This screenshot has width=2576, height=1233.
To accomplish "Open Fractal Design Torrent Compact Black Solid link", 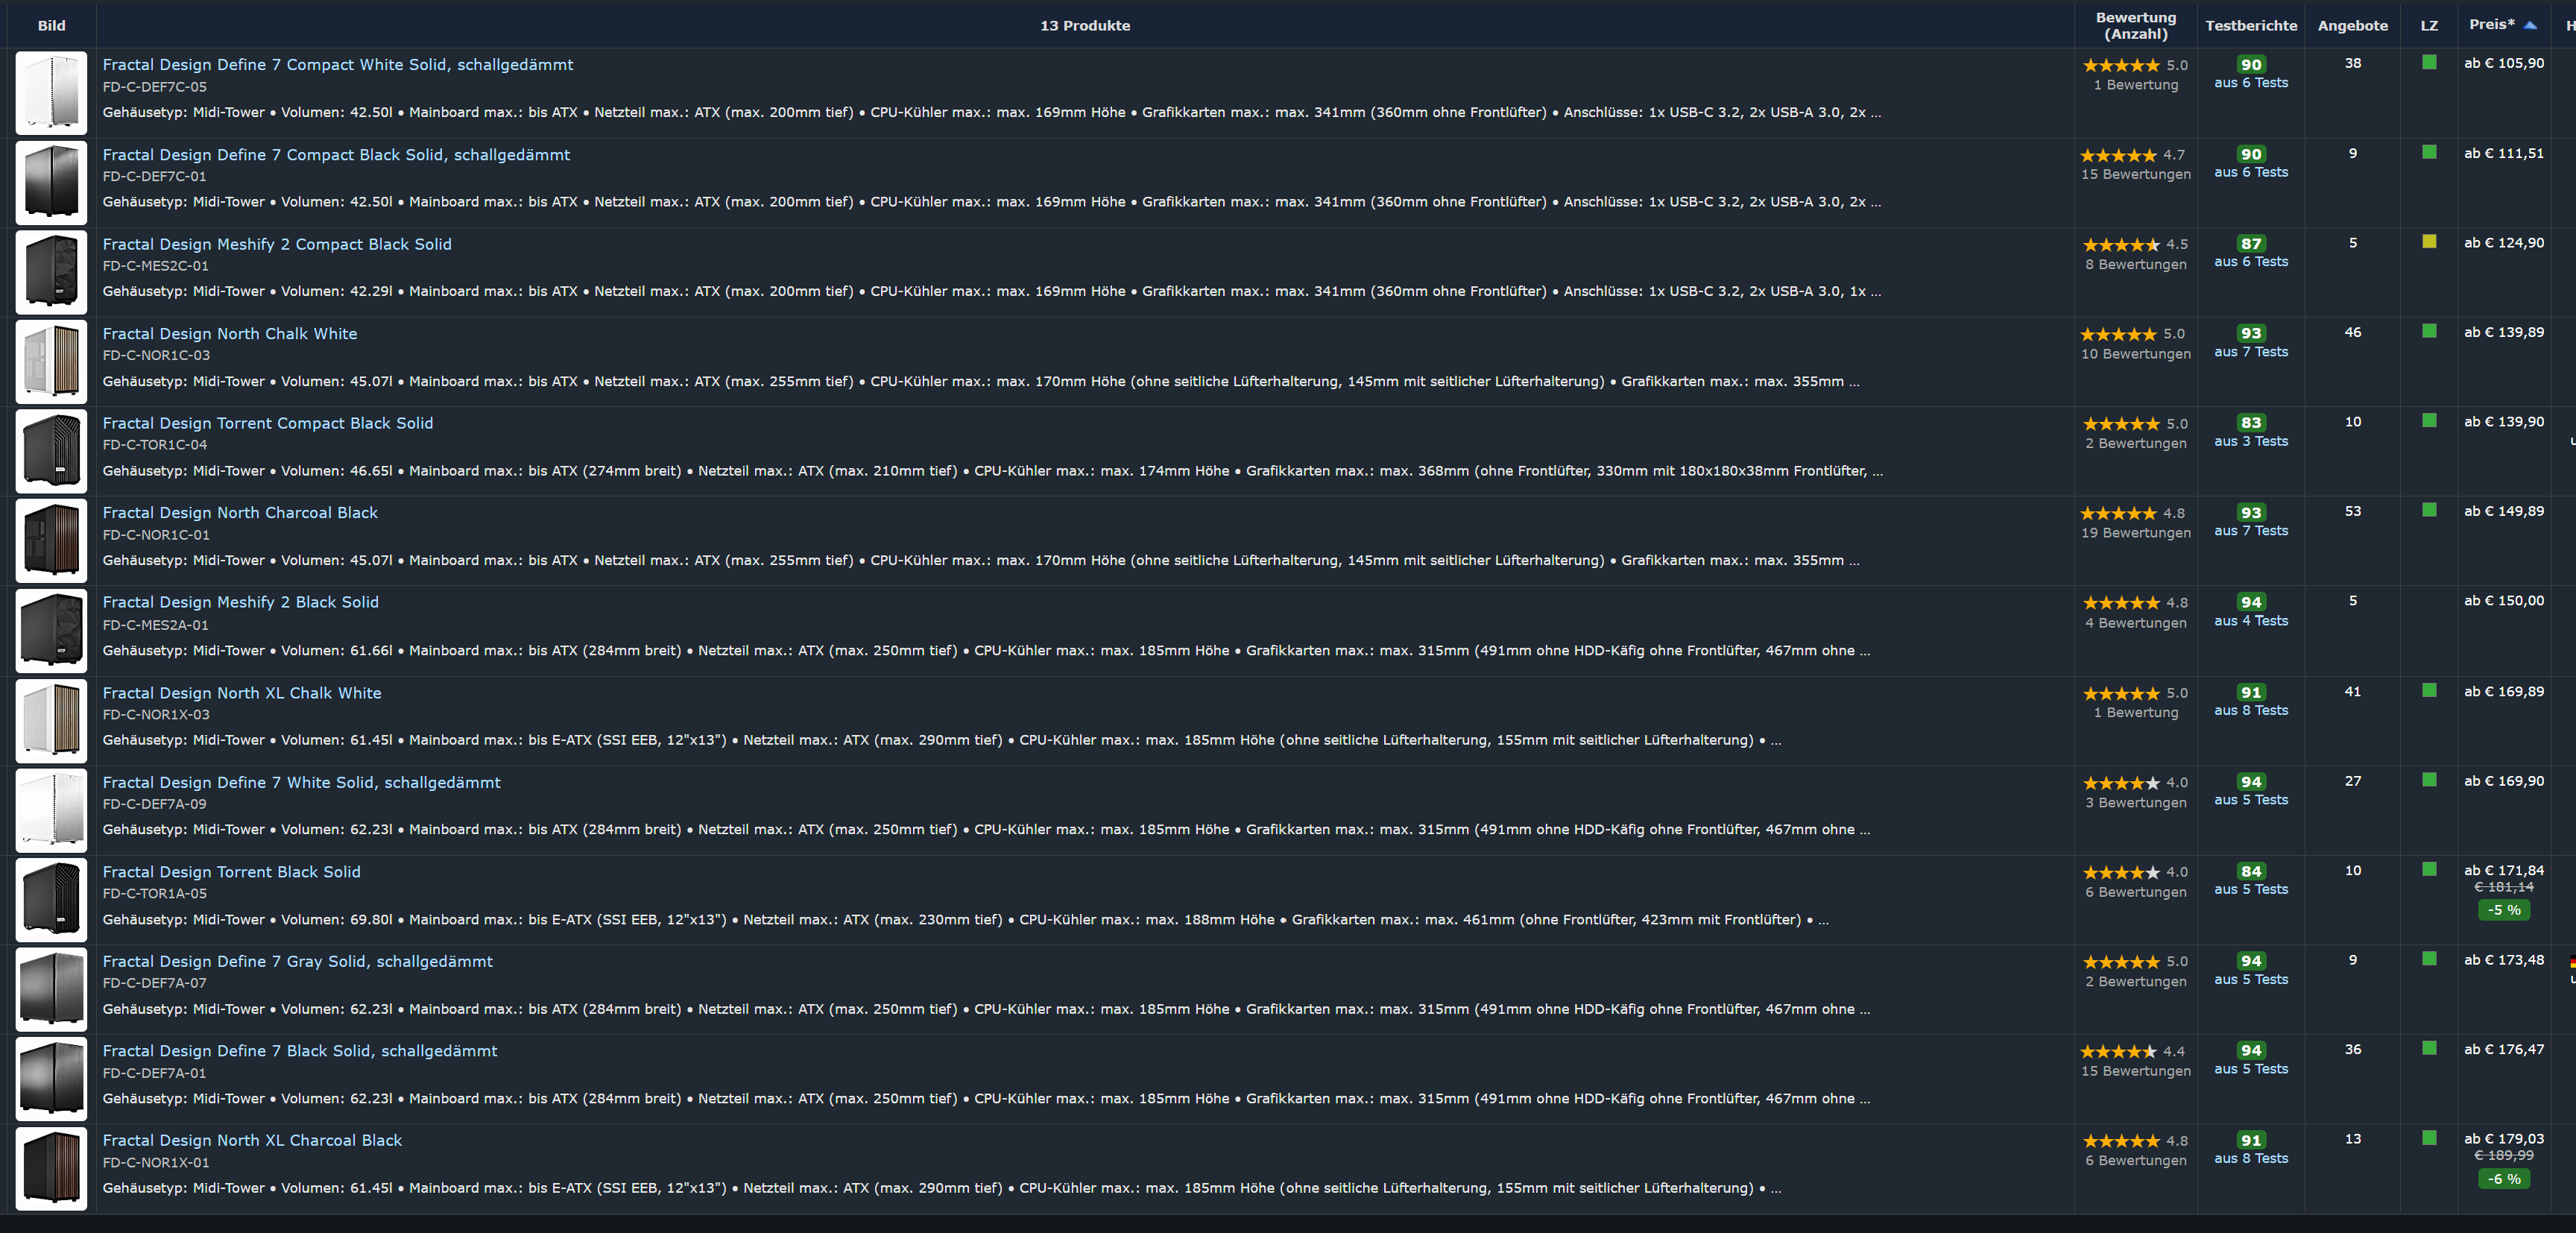I will (267, 423).
